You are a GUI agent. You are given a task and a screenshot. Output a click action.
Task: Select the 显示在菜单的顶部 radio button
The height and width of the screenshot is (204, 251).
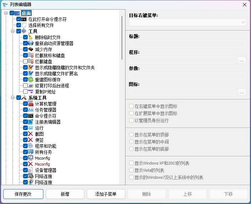click(131, 135)
